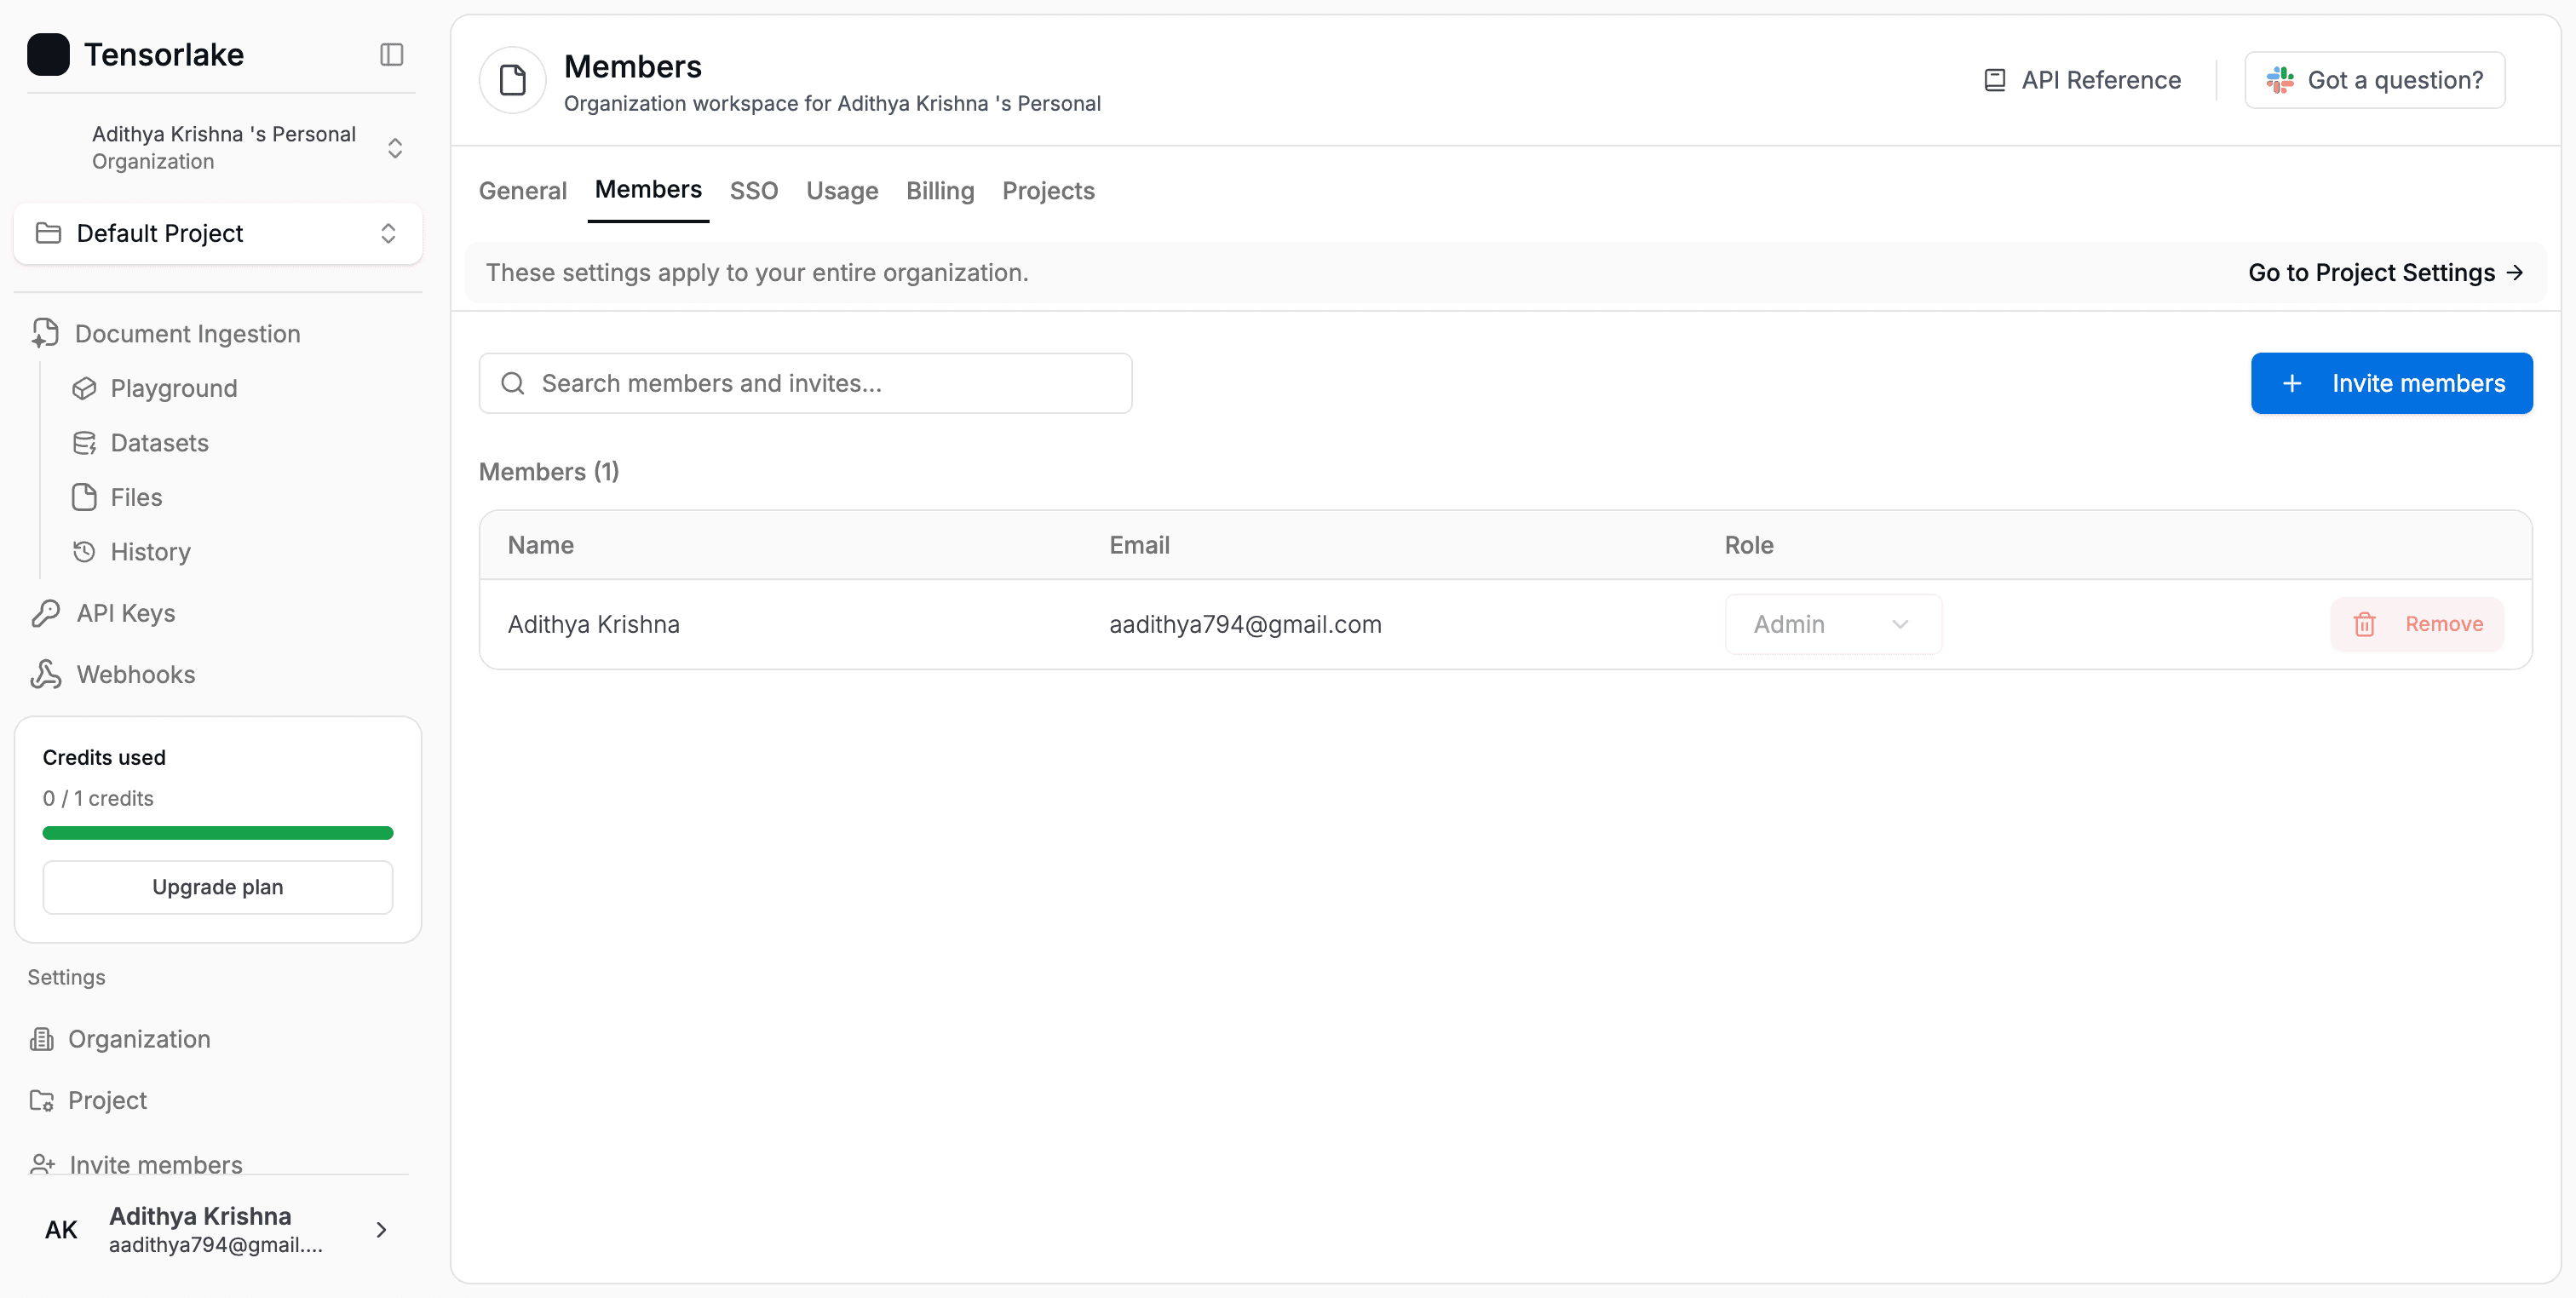Click the Project folder-gear icon

point(41,1100)
